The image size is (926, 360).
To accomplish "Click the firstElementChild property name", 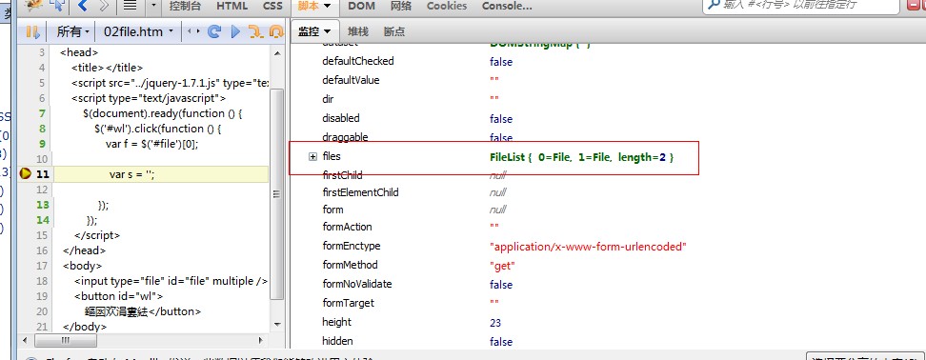I will [x=360, y=192].
